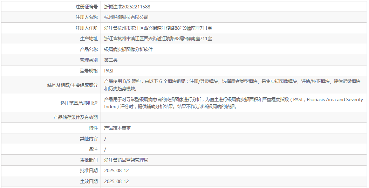Select the product name 银屑病皮损图像分析软件
The height and width of the screenshot is (188, 369).
pos(129,49)
